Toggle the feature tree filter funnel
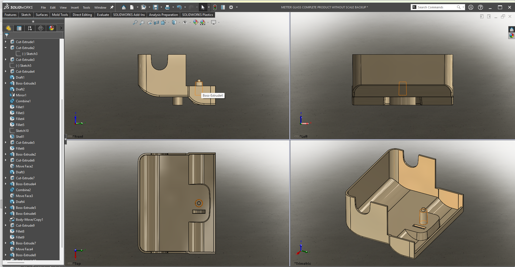This screenshot has height=267, width=515. 7,35
